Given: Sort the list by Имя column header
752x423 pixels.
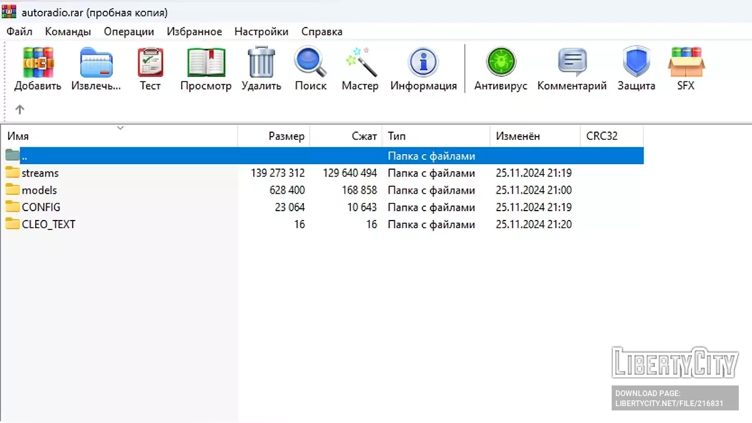Looking at the screenshot, I should tap(18, 136).
